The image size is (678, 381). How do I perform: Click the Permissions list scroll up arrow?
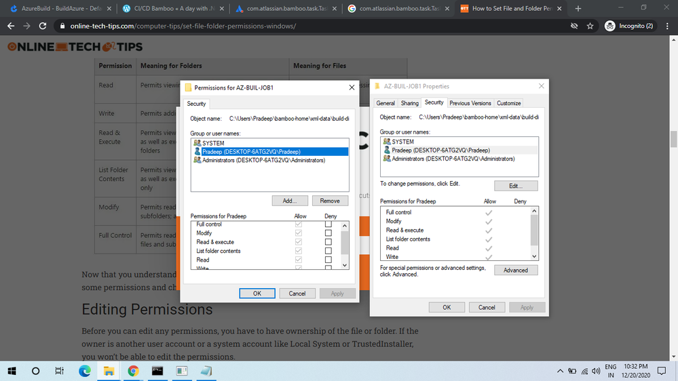point(345,226)
